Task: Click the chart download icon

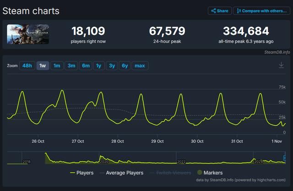Action: coord(281,65)
